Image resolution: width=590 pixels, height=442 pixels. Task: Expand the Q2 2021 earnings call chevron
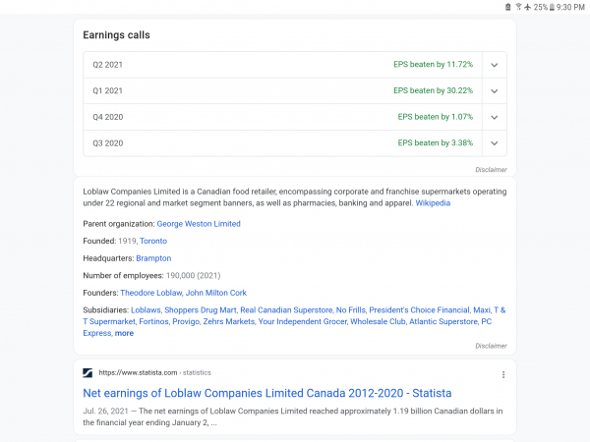click(494, 65)
